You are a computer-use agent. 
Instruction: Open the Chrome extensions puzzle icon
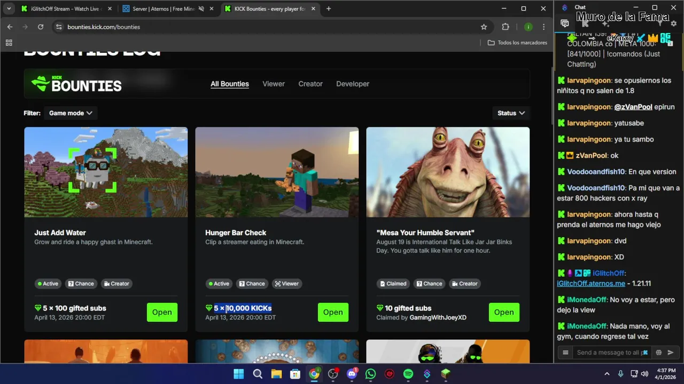pyautogui.click(x=506, y=27)
